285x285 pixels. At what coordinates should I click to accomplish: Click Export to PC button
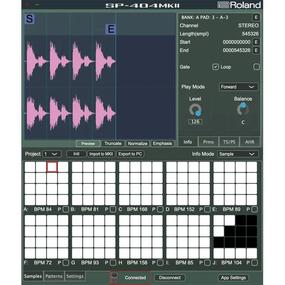click(130, 154)
